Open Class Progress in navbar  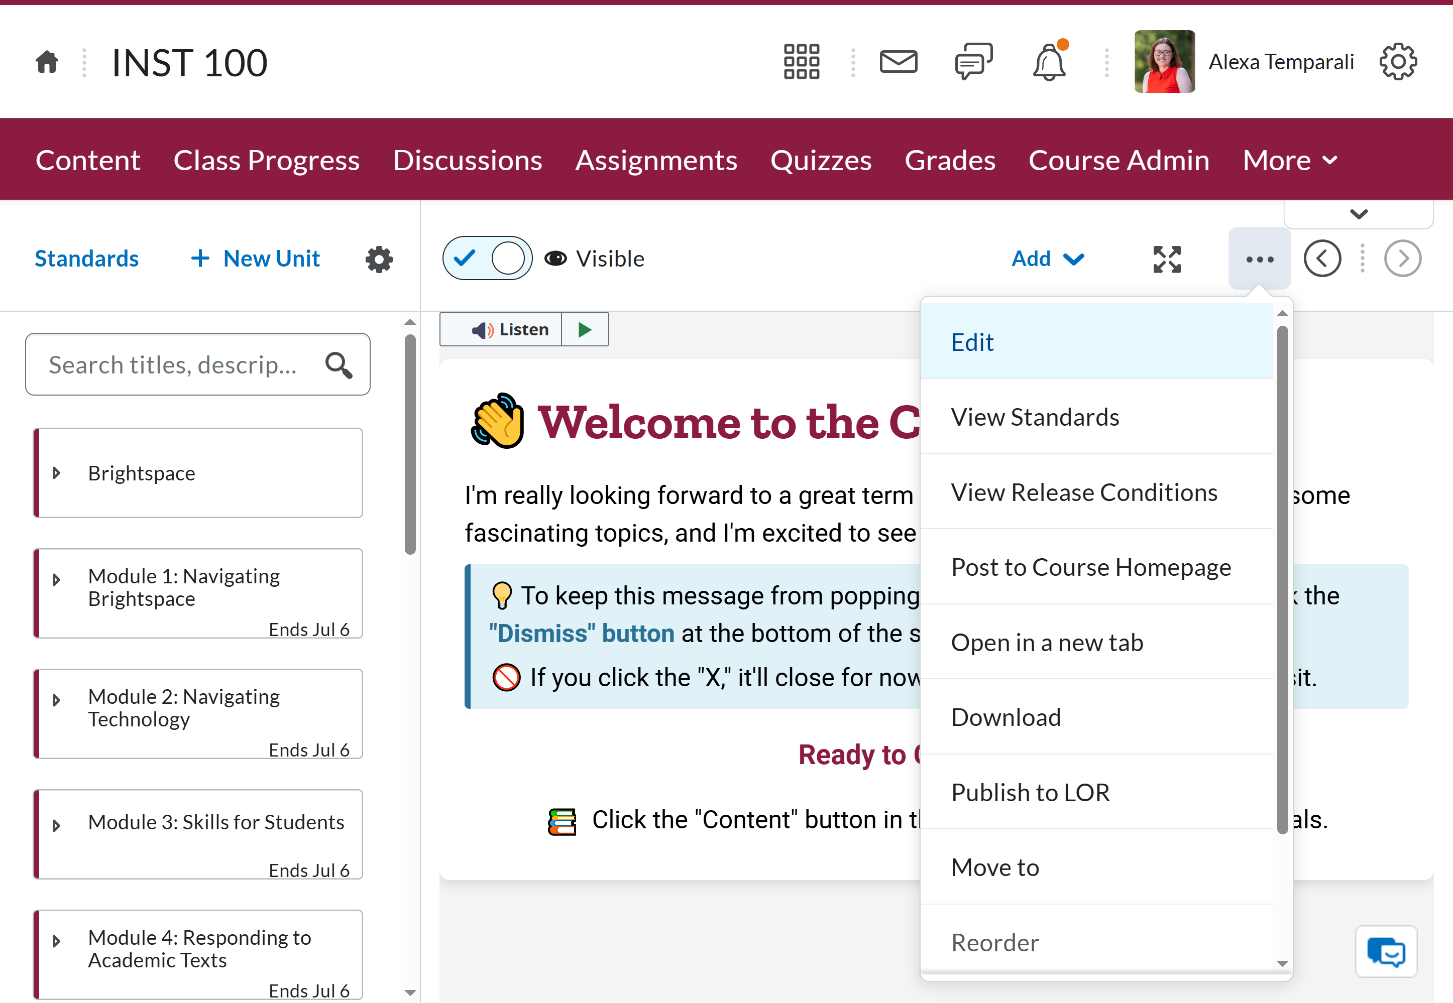coord(267,160)
